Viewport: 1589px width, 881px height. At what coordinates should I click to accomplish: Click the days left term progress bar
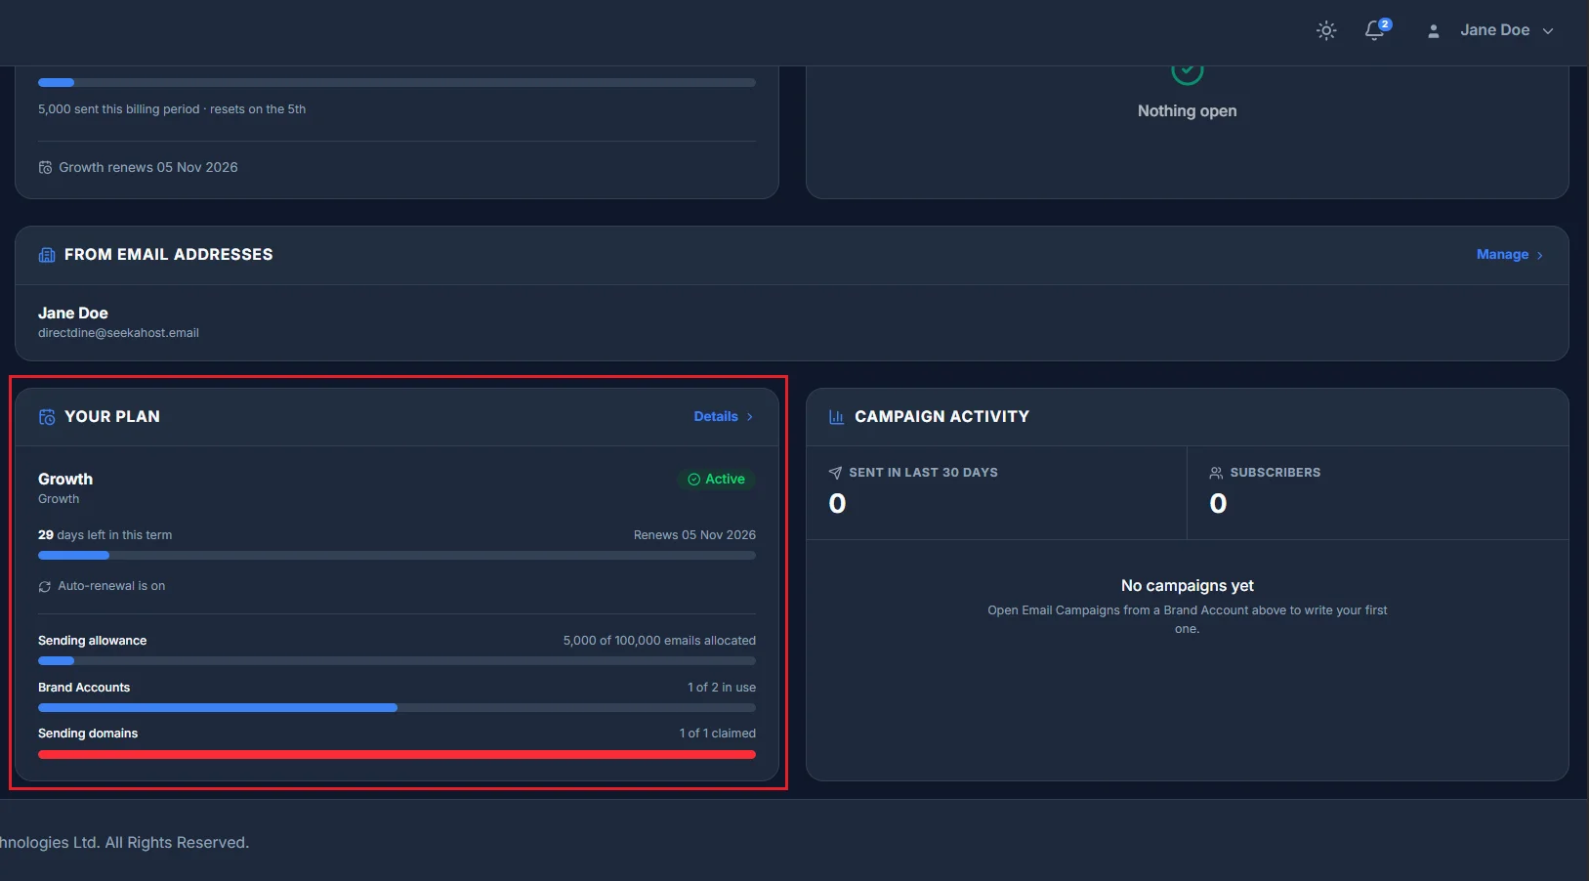coord(397,556)
